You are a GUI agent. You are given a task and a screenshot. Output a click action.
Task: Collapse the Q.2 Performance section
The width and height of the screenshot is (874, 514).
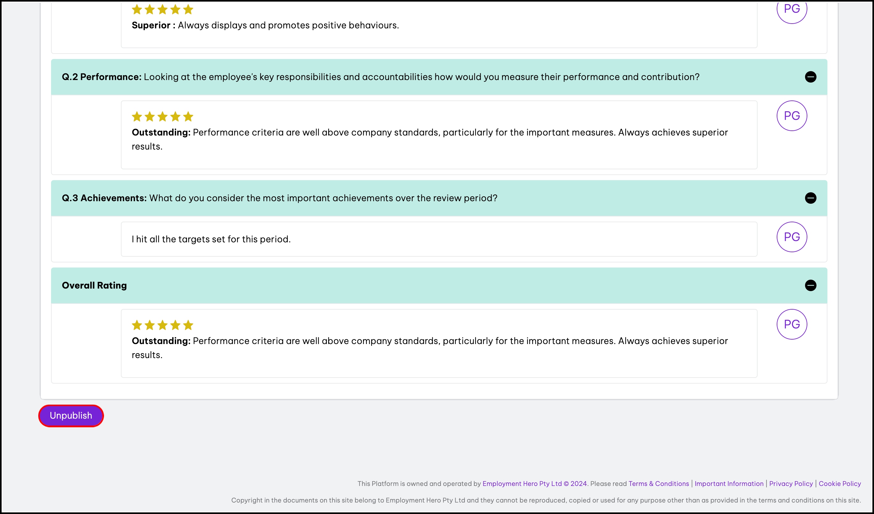click(x=810, y=77)
